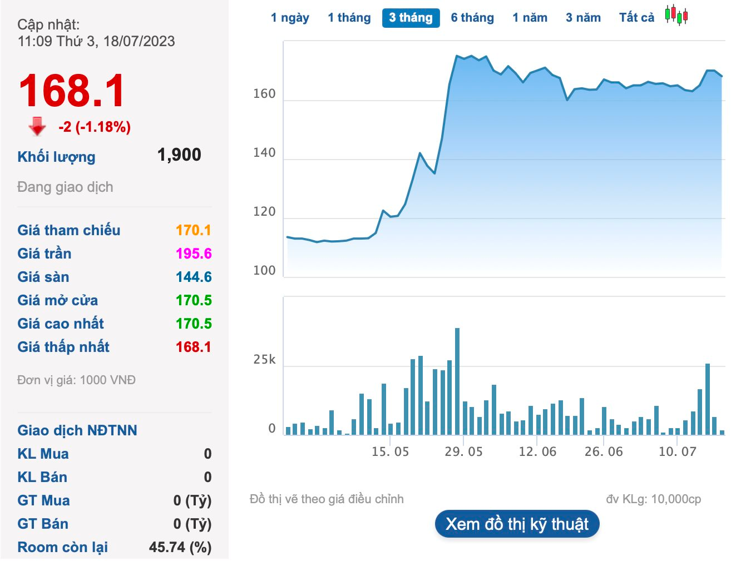
Task: Click the 'Khối lượng' label
Action: pos(56,157)
